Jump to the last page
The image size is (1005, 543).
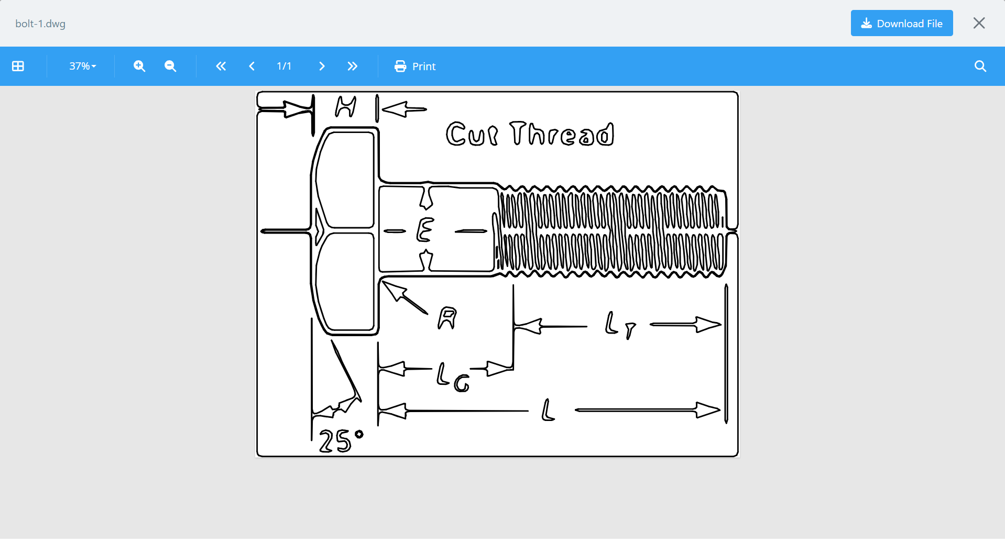tap(353, 66)
